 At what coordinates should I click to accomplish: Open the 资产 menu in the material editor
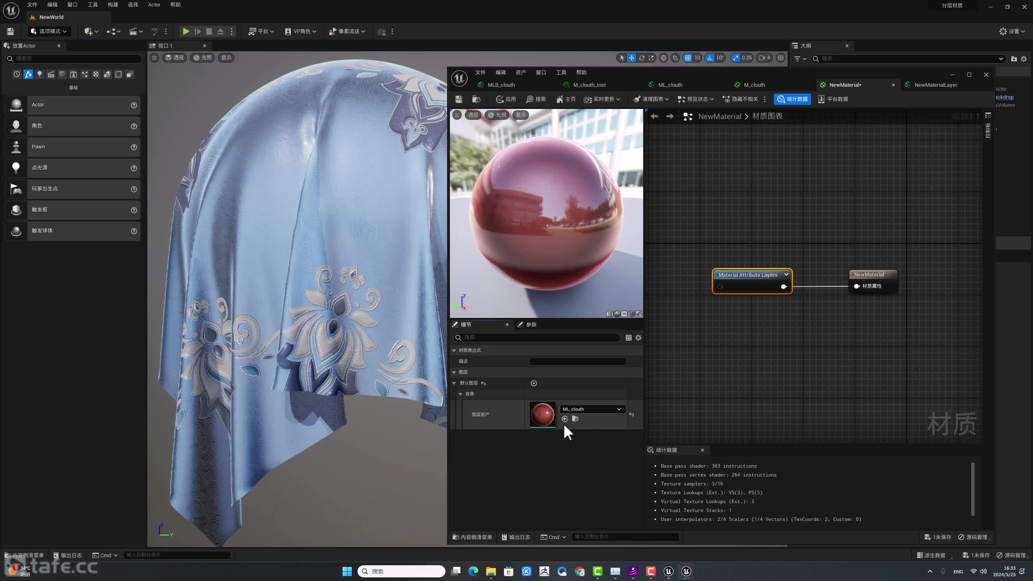coord(521,72)
